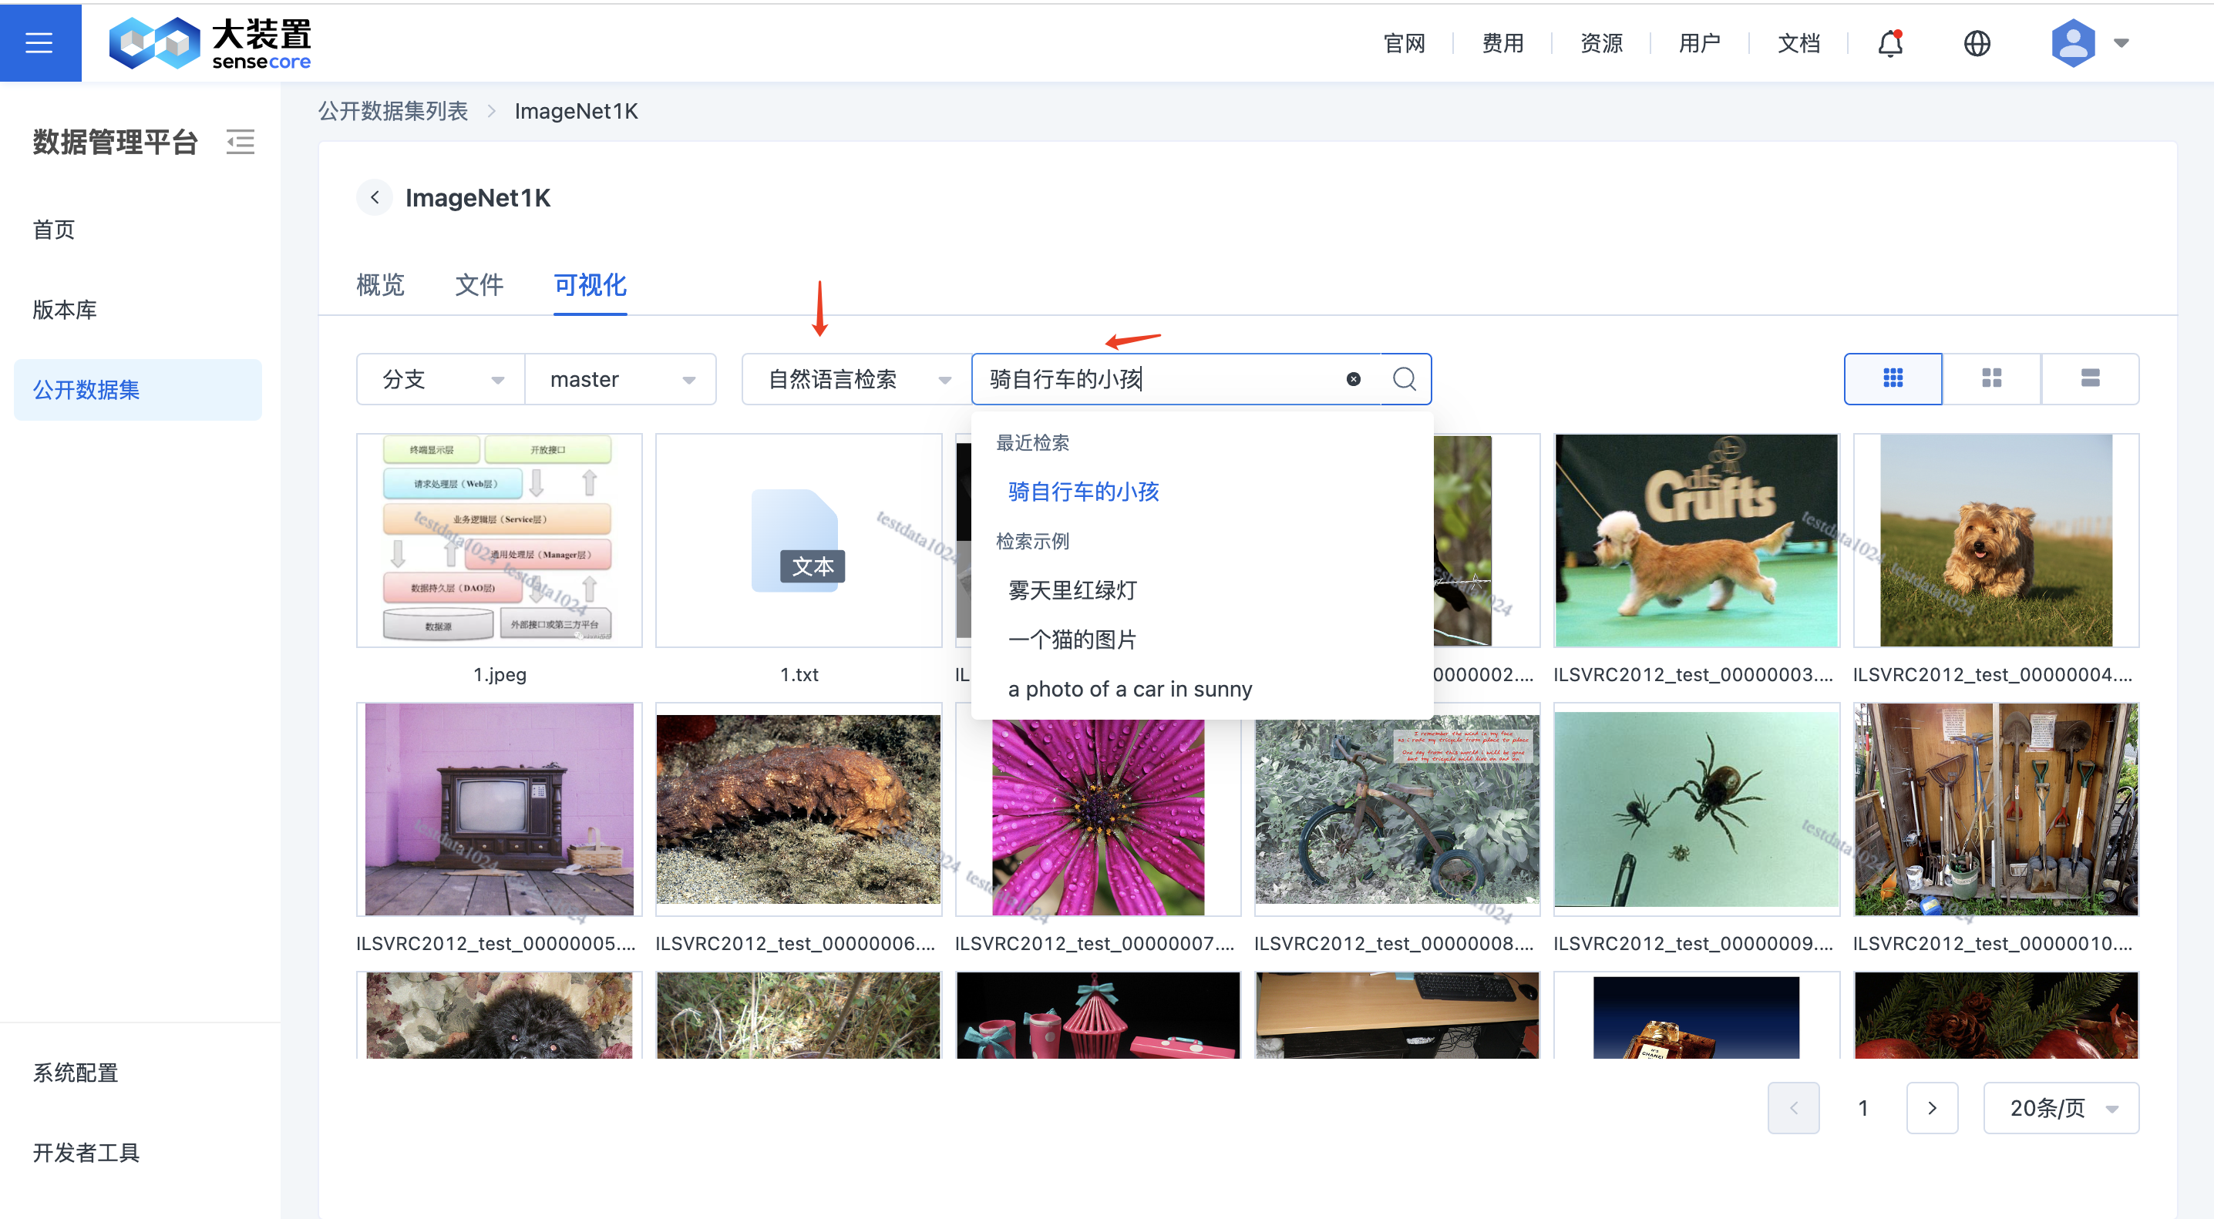Open the hamburger navigation menu
Viewport: 2214px width, 1219px height.
tap(39, 42)
